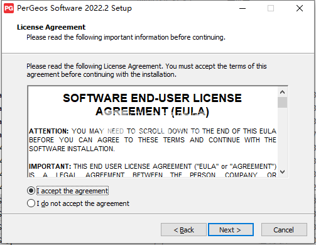Click the 'SOFTWARE END-USER LICENSE AGREEMENT' heading
This screenshot has height=245, width=316.
tap(152, 105)
